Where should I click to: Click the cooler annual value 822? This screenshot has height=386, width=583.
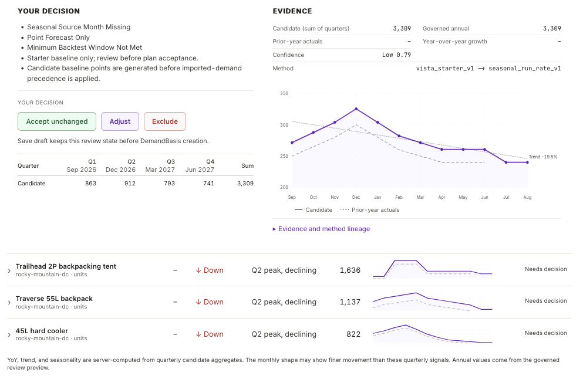(353, 334)
